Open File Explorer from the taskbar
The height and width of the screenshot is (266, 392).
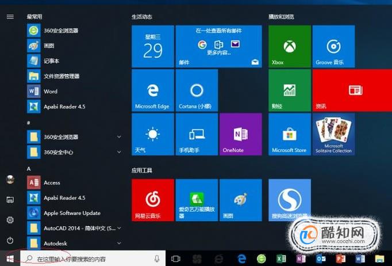click(379, 259)
